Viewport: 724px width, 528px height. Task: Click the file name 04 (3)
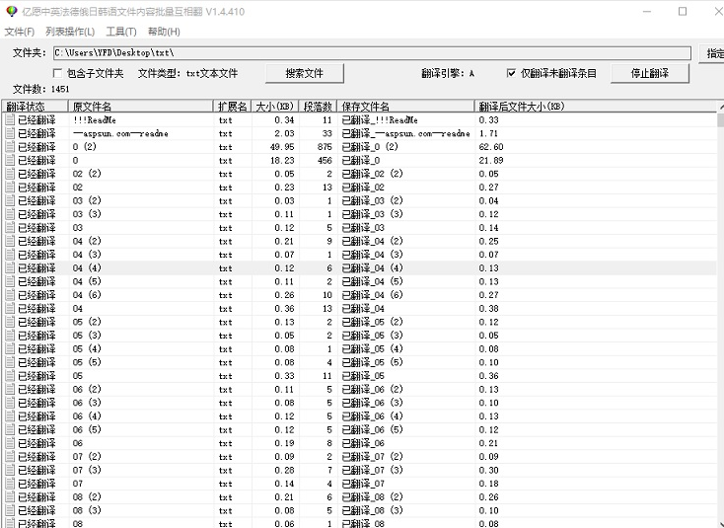point(87,255)
